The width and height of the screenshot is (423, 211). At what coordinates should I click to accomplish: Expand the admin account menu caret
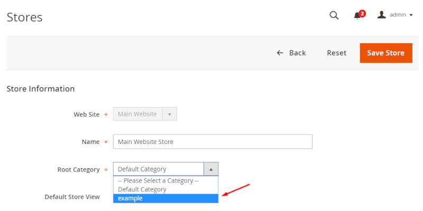411,15
